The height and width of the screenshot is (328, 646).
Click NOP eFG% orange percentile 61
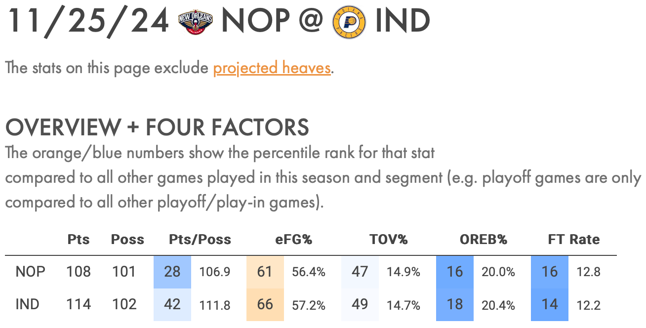tap(265, 272)
